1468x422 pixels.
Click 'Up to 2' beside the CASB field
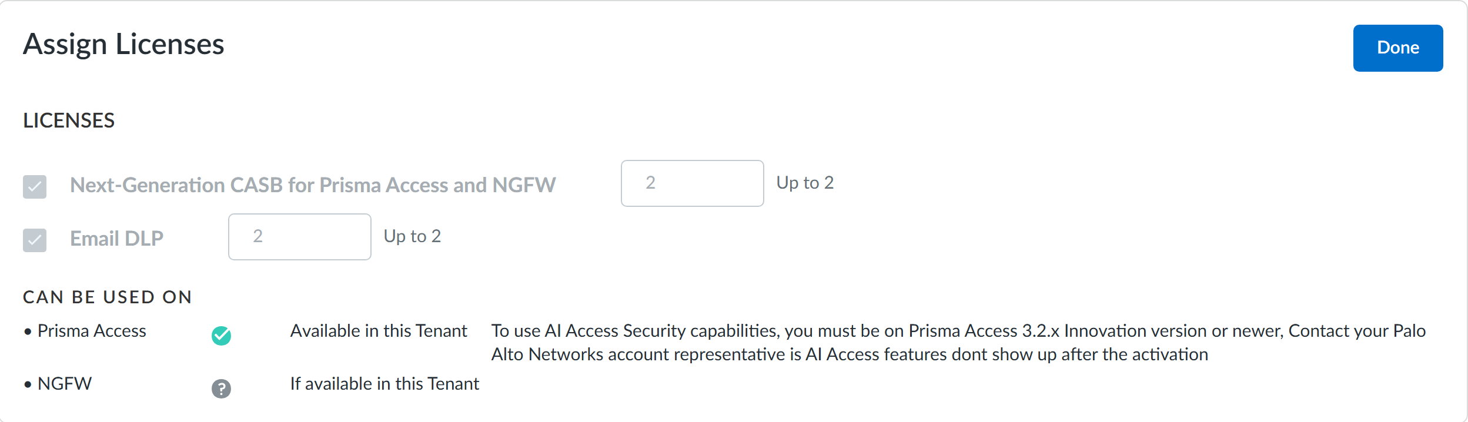coord(805,183)
